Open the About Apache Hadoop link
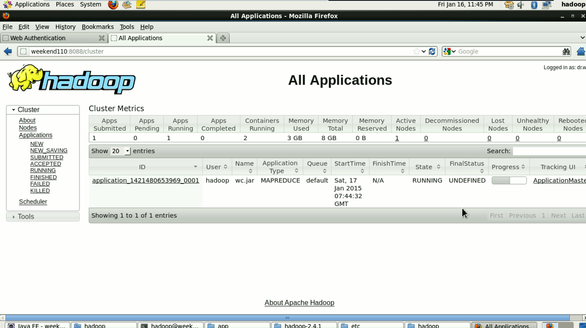This screenshot has height=328, width=586. [299, 303]
